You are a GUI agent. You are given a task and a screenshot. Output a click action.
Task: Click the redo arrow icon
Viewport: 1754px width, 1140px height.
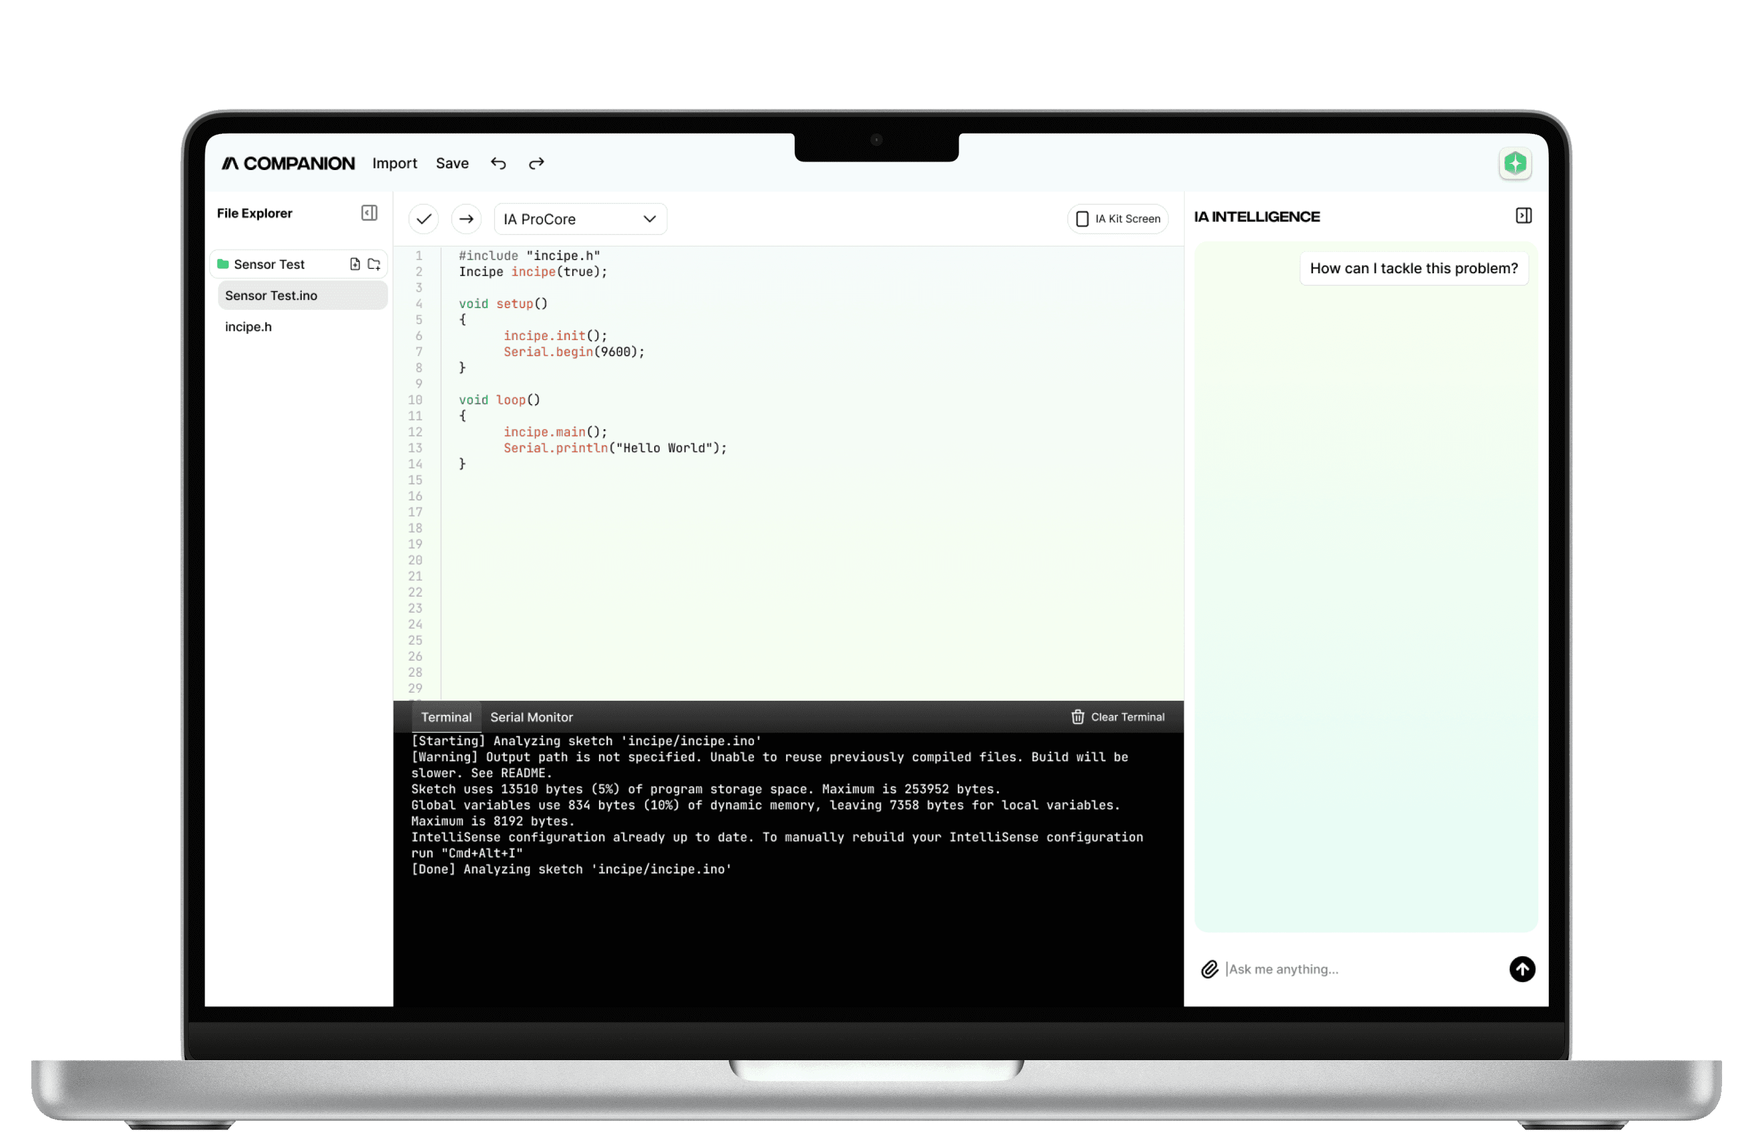[x=537, y=163]
